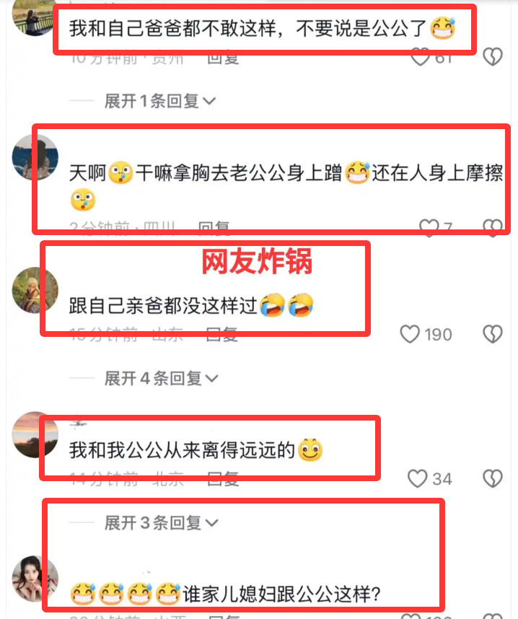Viewport: 518px width, 619px height.
Task: Dislike the Beijing comment with broken heart
Action: coord(492,478)
